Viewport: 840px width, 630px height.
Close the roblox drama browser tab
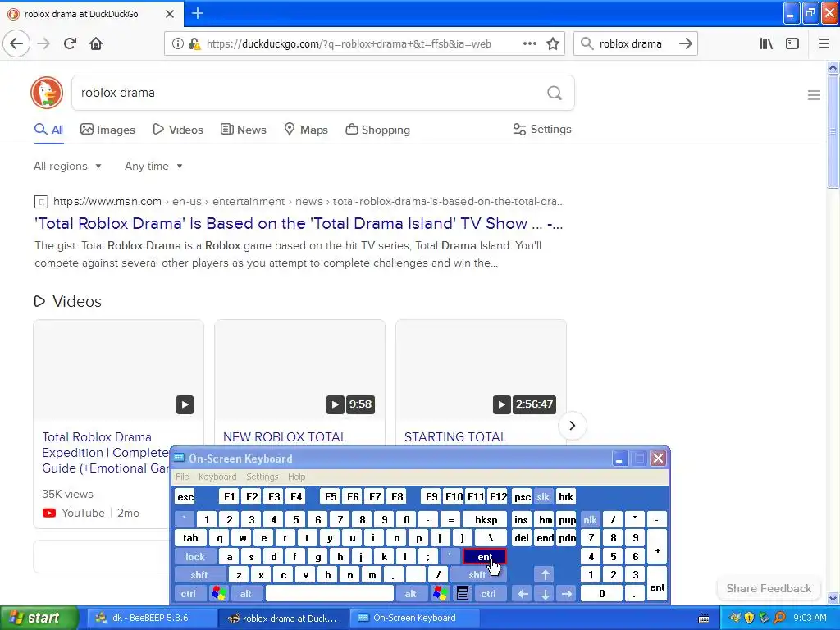click(x=170, y=14)
